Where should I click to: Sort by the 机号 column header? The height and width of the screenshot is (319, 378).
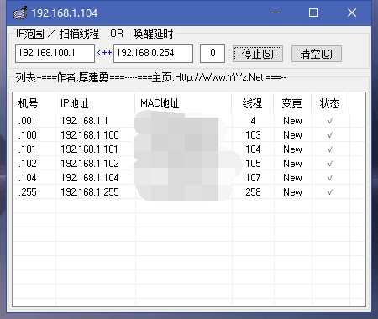34,103
